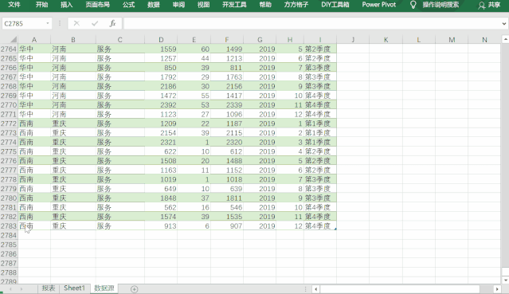This screenshot has height=294, width=509.
Task: Select row 2785 header
Action: tap(9, 245)
